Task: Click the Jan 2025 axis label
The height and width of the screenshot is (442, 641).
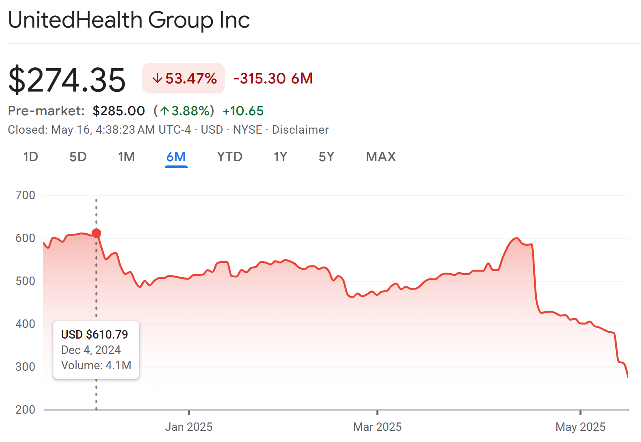Action: (189, 427)
